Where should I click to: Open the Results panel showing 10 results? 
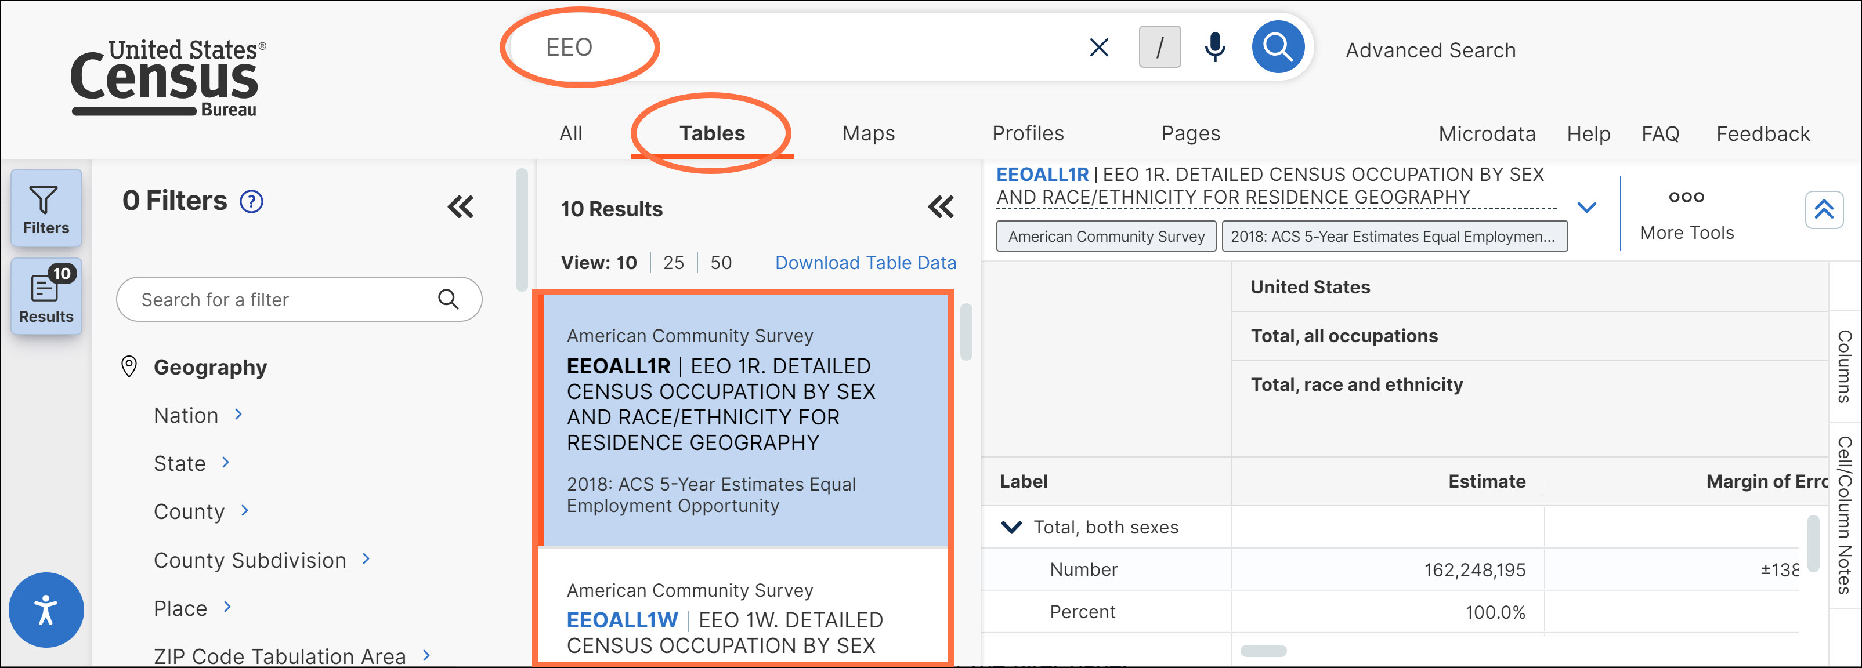(x=45, y=296)
